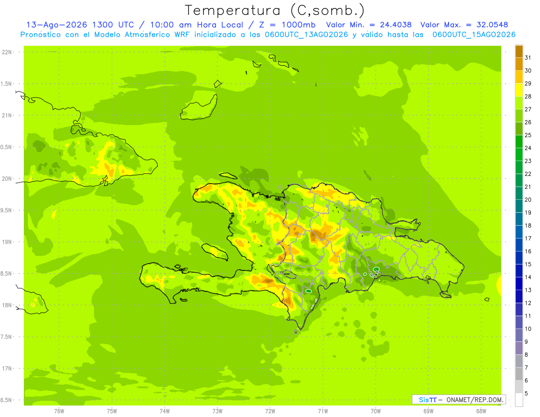Click the yellow swatch between colorbar labels 28 and 29
Viewport: 540px width, 417px height.
[519, 90]
